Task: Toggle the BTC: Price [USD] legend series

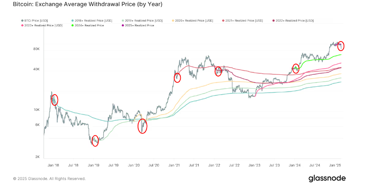Action: 35,20
